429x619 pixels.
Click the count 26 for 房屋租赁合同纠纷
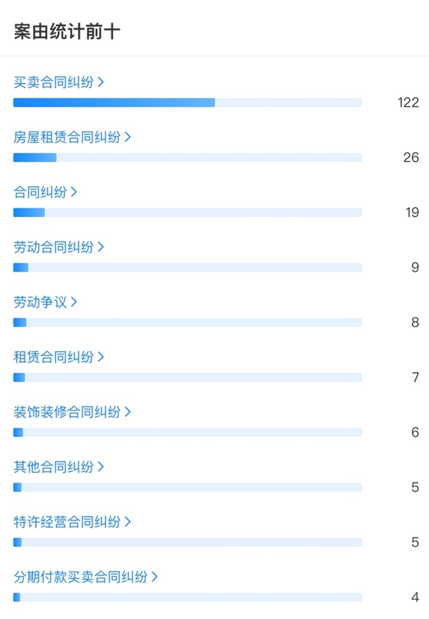pyautogui.click(x=410, y=158)
